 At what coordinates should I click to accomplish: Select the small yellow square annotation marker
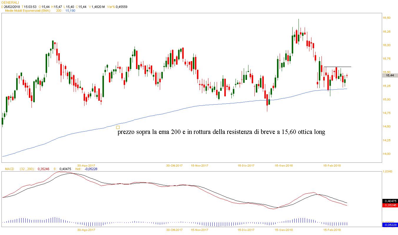pos(118,127)
